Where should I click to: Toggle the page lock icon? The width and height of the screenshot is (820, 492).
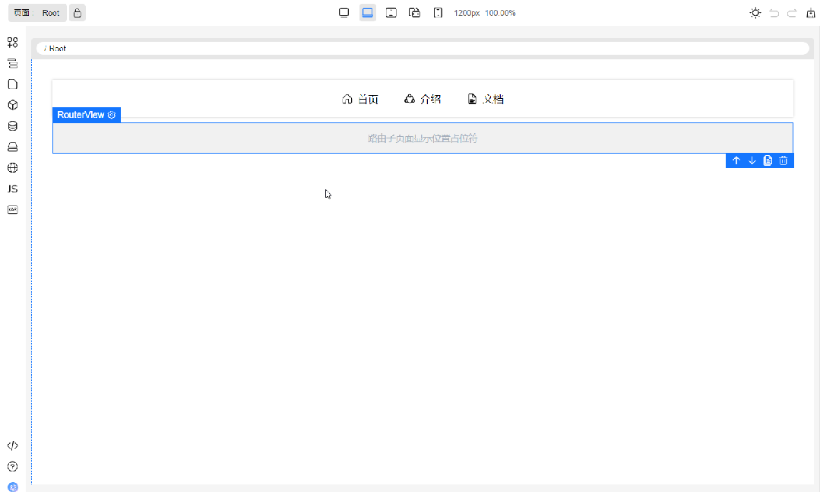78,13
